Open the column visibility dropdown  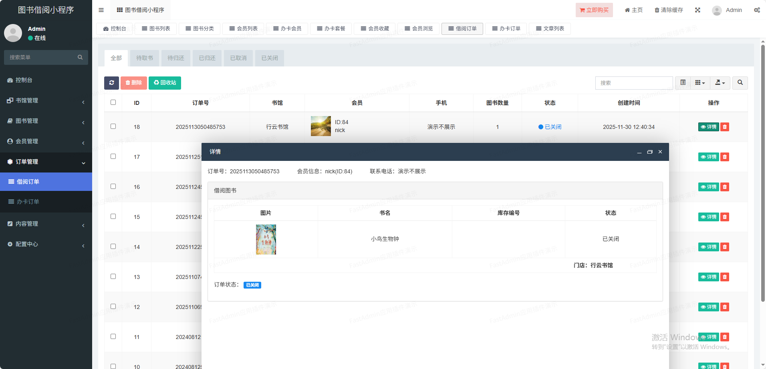click(x=700, y=83)
